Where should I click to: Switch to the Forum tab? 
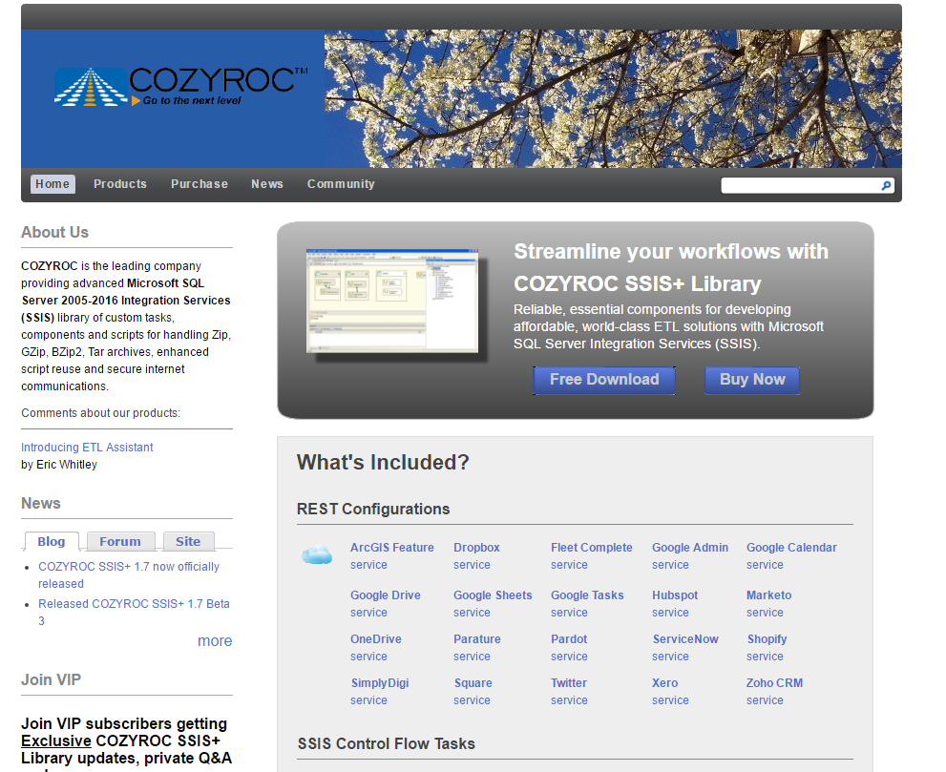click(x=120, y=542)
